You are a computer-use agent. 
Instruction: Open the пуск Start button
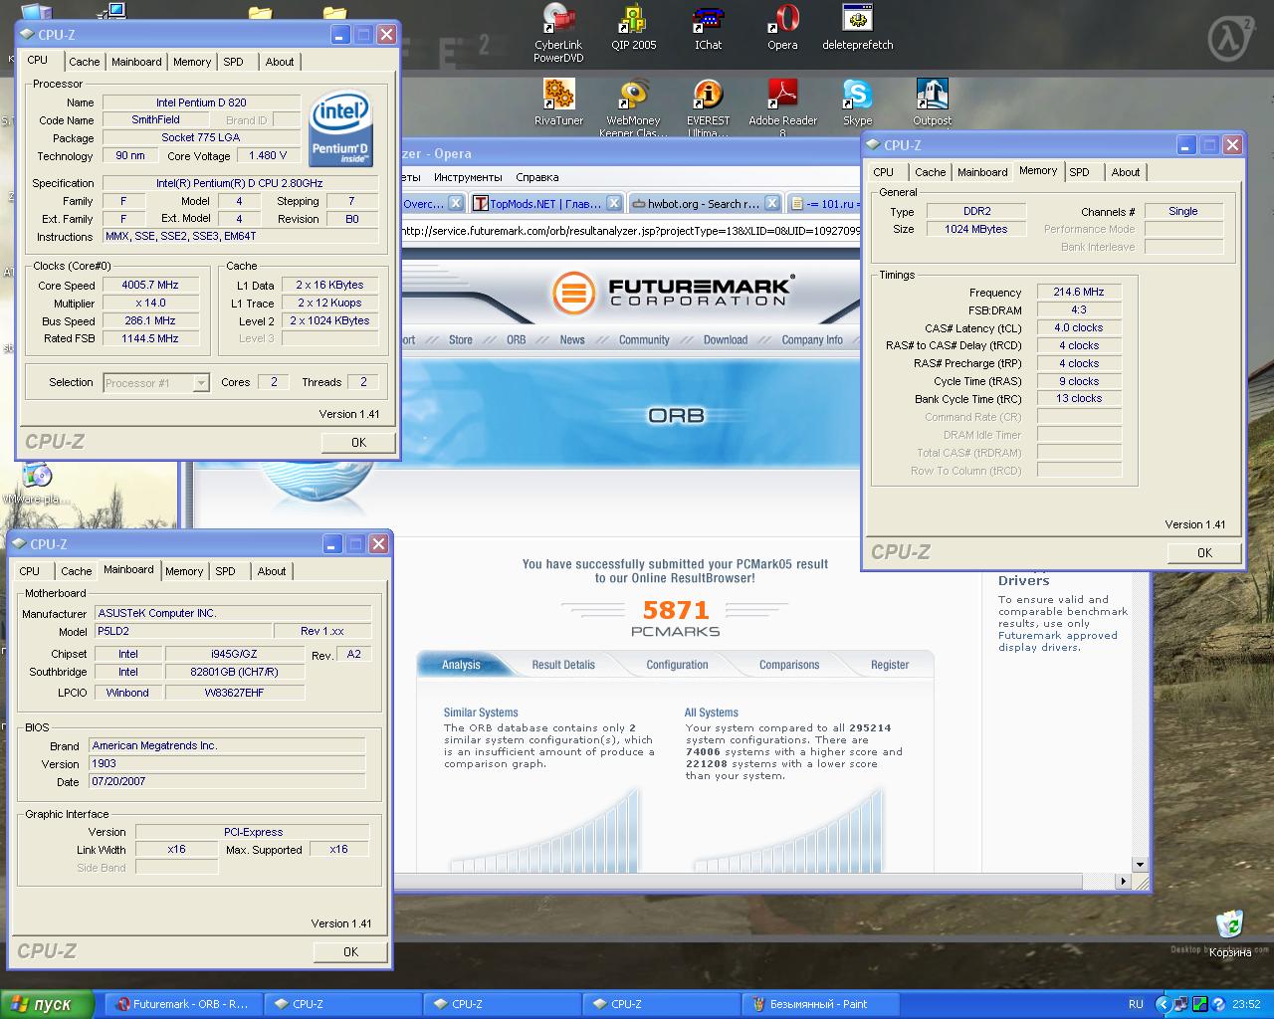(47, 1004)
